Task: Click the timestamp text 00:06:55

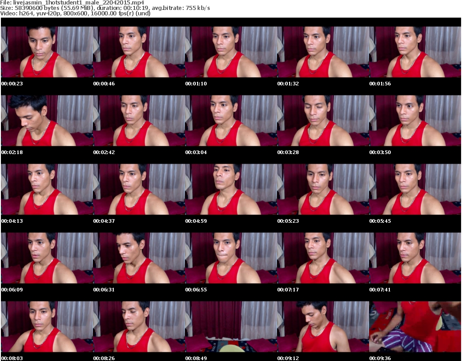Action: click(x=196, y=290)
